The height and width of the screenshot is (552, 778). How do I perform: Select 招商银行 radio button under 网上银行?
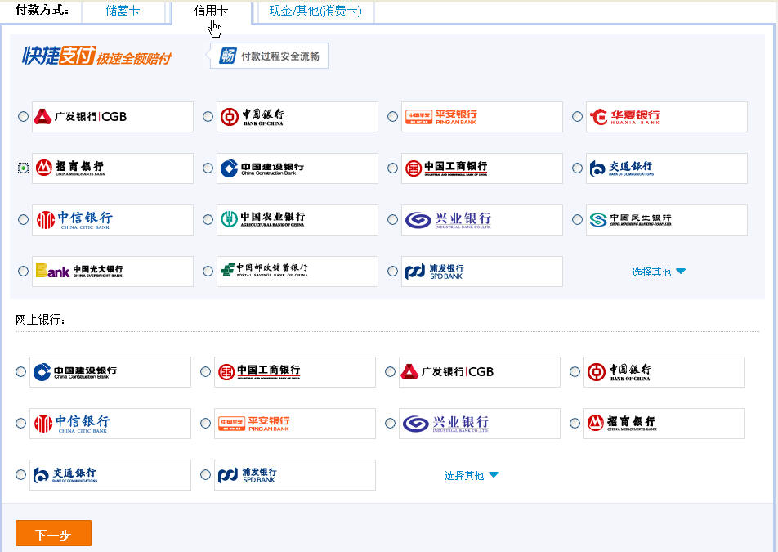[x=575, y=424]
